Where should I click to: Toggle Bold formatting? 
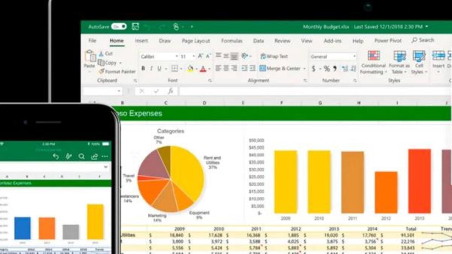143,68
